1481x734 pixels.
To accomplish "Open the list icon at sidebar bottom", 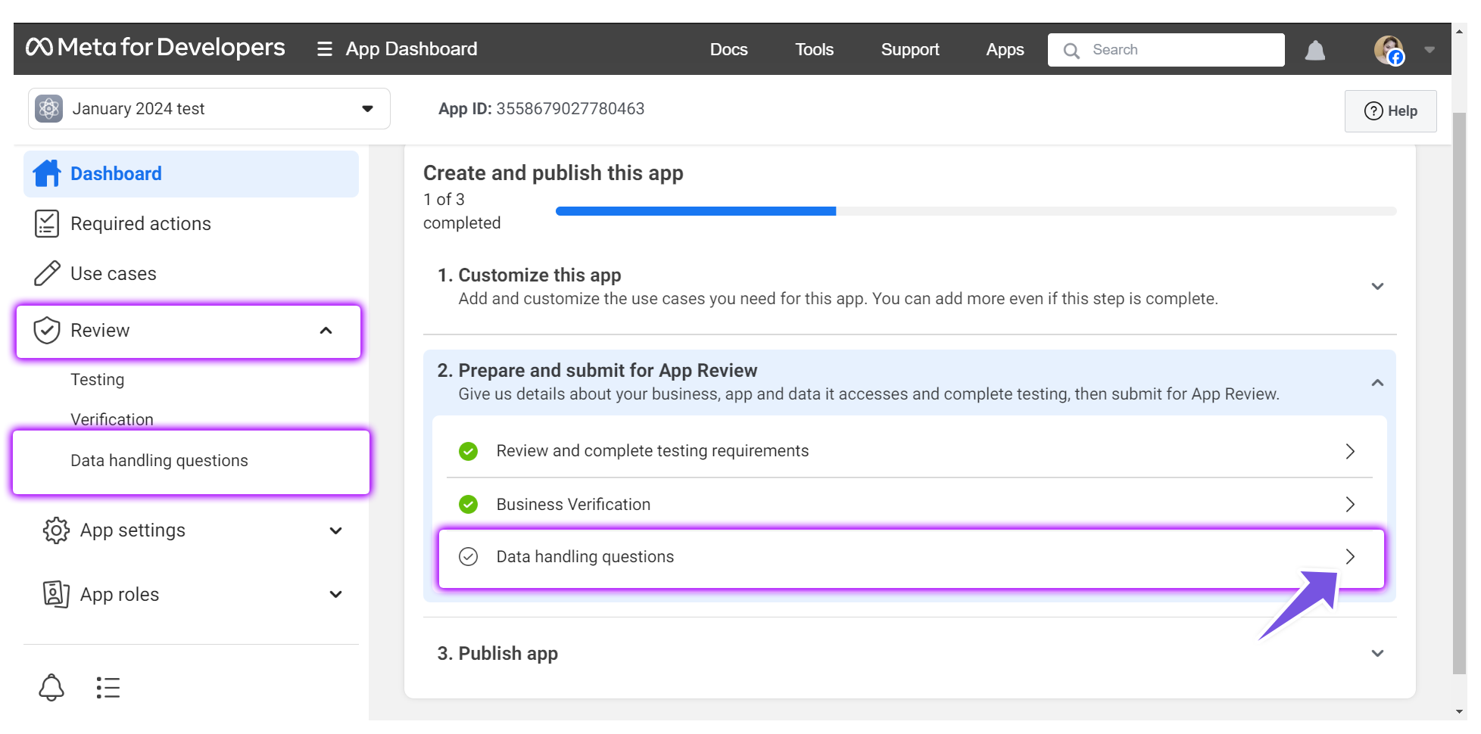I will click(108, 687).
